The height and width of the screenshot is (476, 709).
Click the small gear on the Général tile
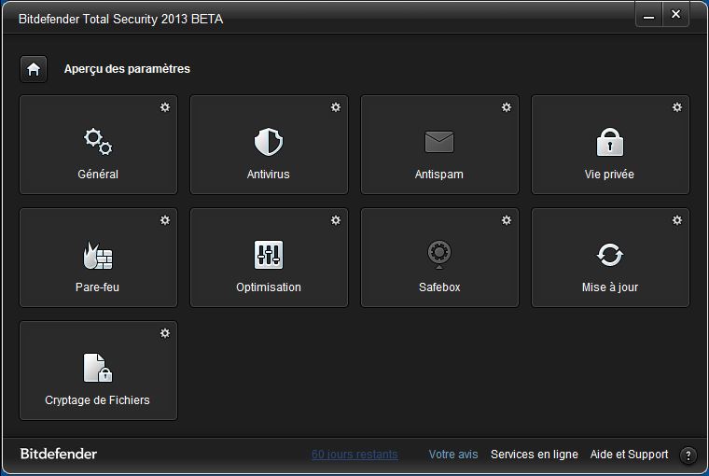pyautogui.click(x=165, y=107)
